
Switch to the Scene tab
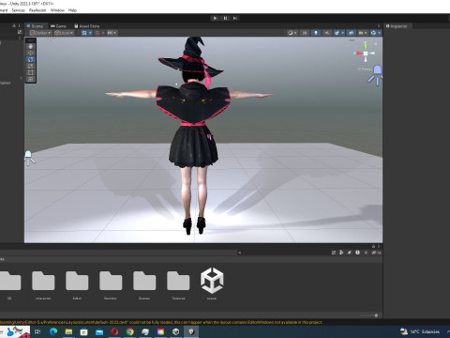[37, 26]
